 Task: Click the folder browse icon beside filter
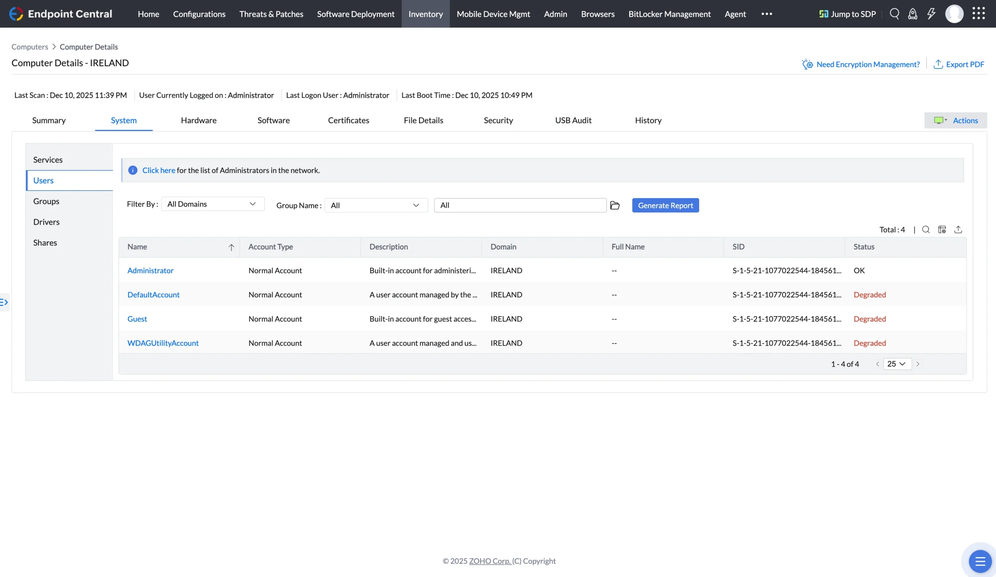point(615,205)
